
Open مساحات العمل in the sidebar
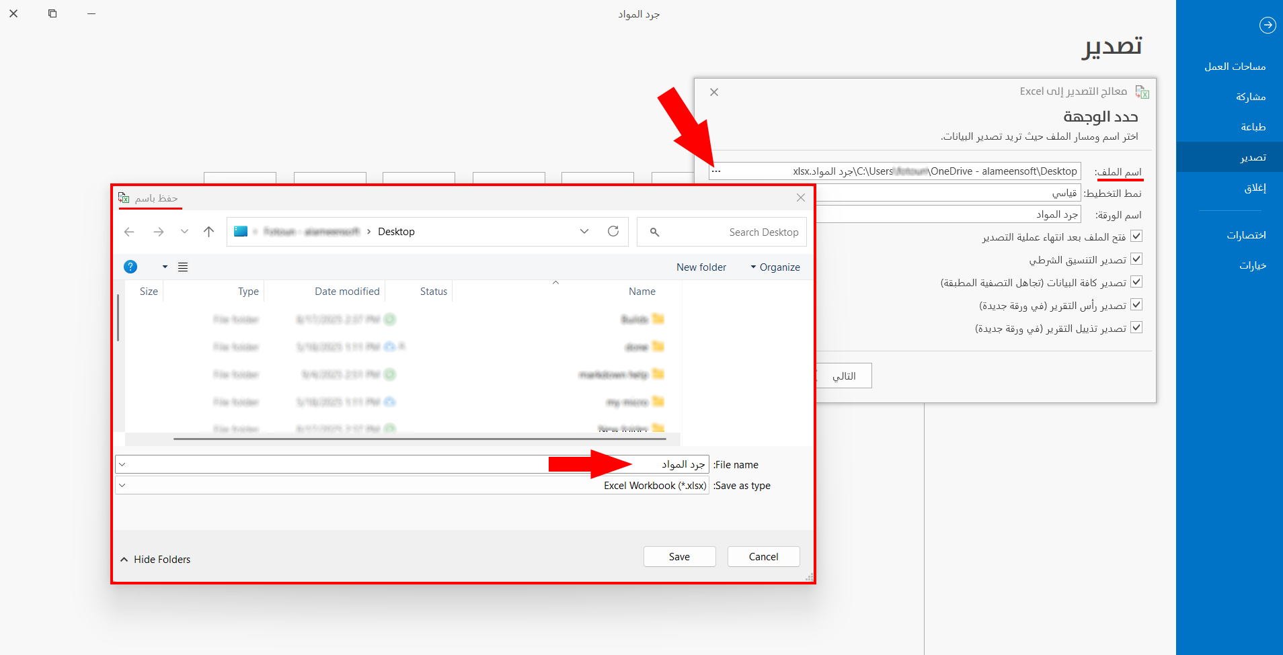(x=1235, y=67)
